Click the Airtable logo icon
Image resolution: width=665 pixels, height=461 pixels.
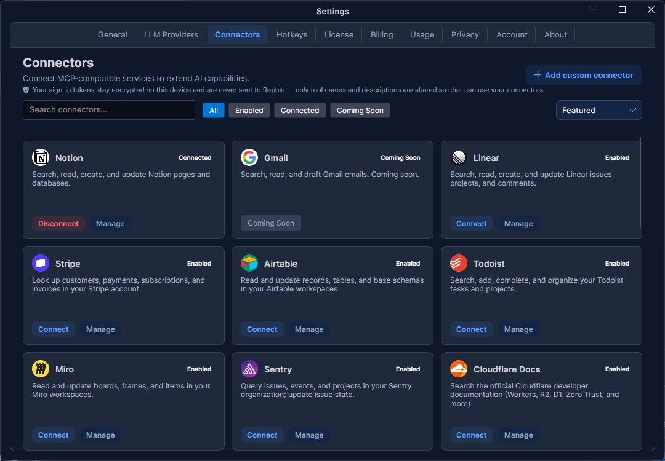tap(249, 263)
